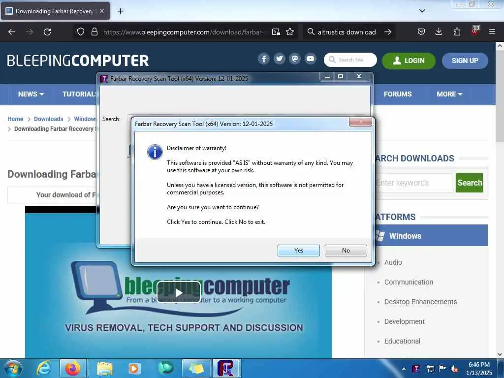Open Windows Explorer from taskbar
The image size is (504, 378).
[105, 368]
